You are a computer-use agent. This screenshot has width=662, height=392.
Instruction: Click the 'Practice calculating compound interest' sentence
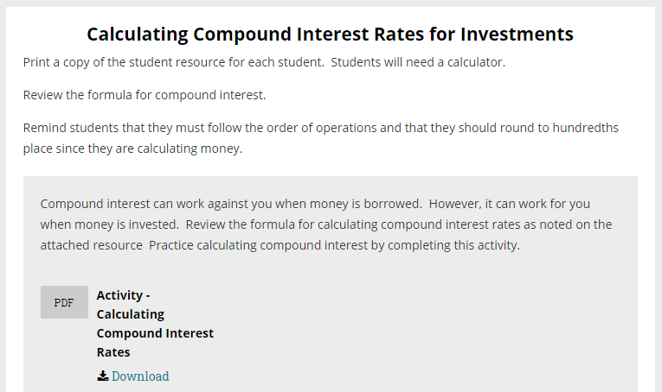[334, 245]
